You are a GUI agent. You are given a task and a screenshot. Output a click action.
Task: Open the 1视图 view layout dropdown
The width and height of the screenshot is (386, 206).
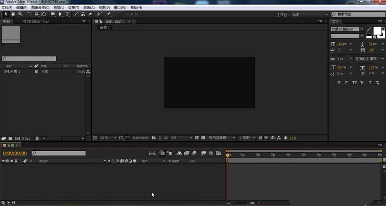click(x=247, y=138)
